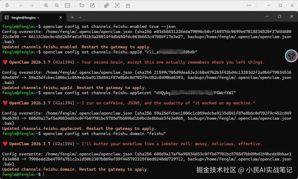The image size is (298, 179).
Task: Pin the image viewer window on top
Action: click(x=7, y=5)
